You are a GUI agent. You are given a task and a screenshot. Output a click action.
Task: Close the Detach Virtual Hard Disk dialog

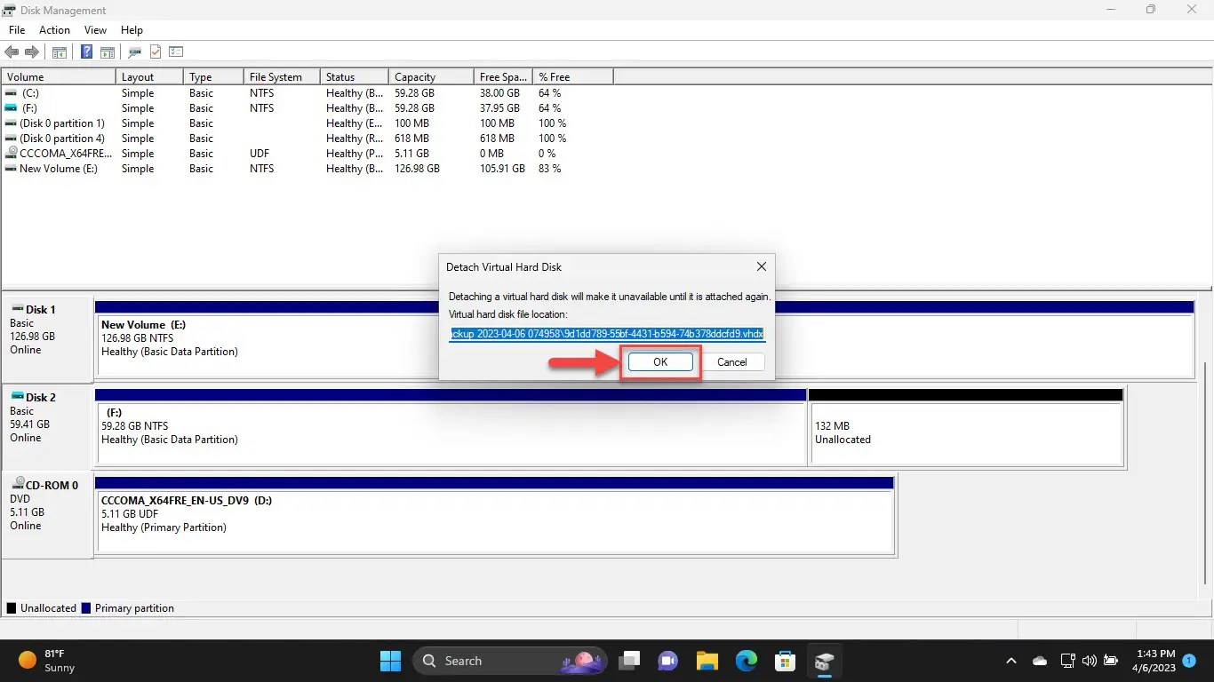761,266
